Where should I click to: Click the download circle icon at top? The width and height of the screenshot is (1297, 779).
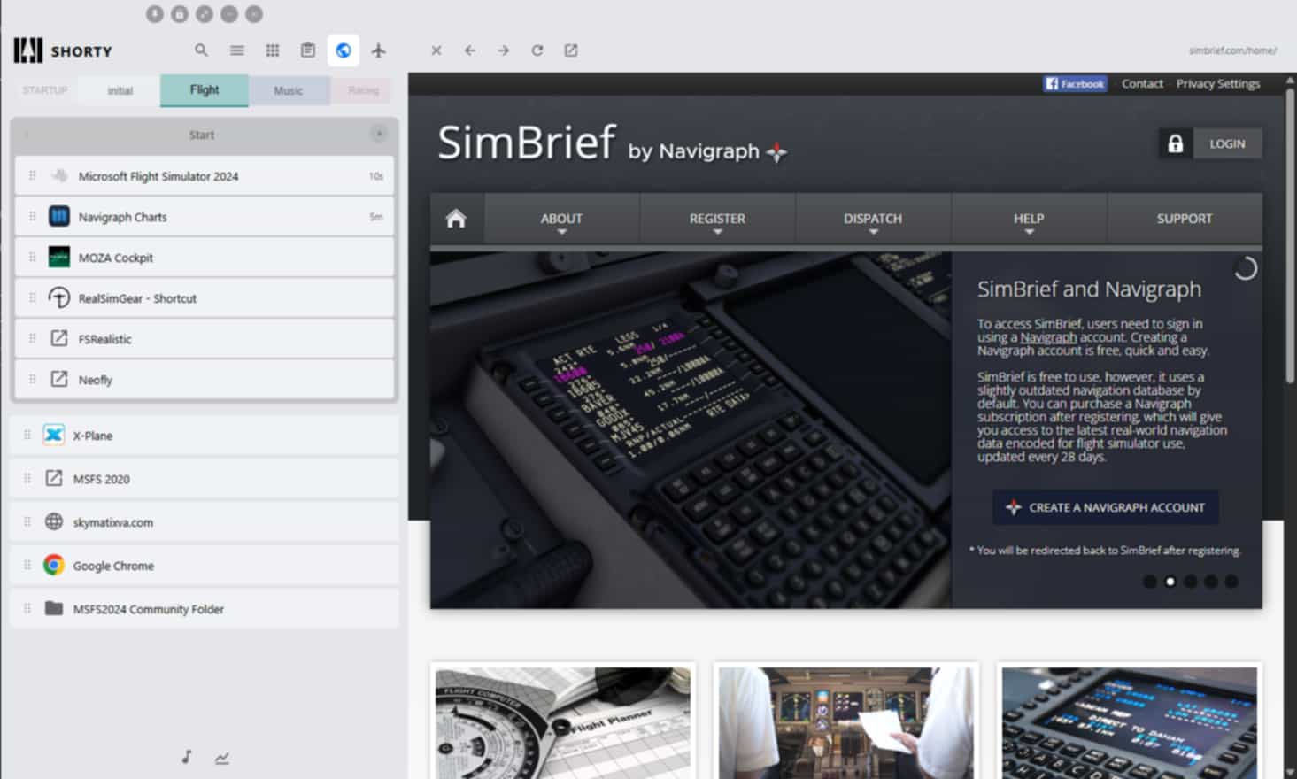point(155,14)
